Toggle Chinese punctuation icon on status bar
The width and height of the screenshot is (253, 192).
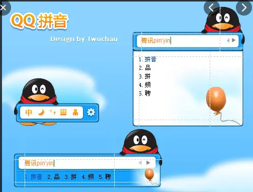tap(53, 112)
